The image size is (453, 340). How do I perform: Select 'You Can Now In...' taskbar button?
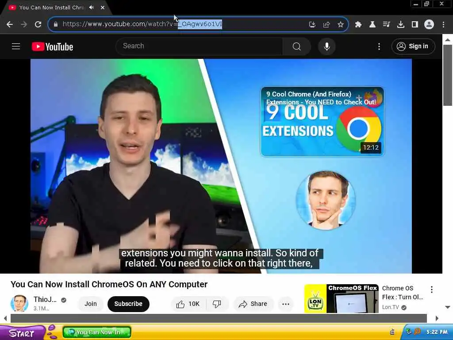[x=97, y=332]
